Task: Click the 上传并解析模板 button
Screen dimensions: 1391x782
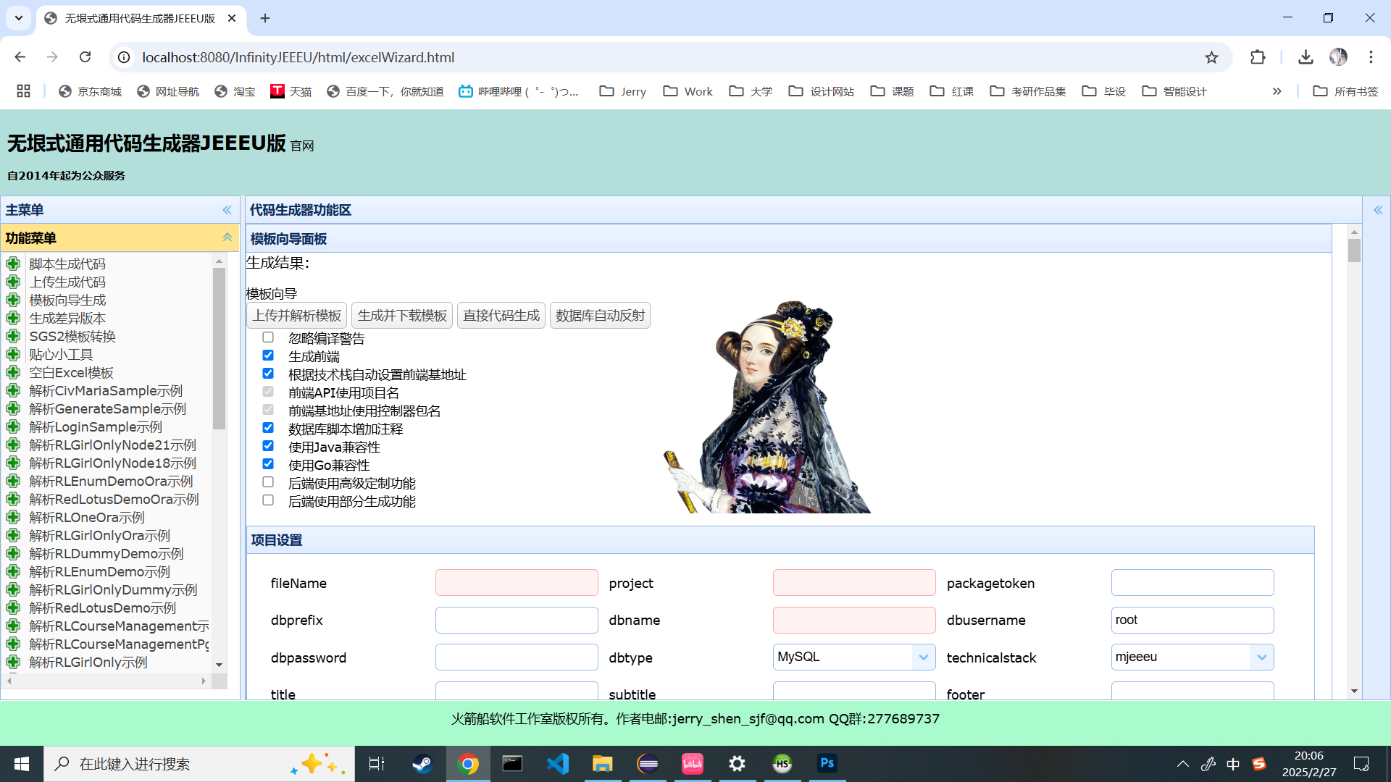Action: pos(298,315)
